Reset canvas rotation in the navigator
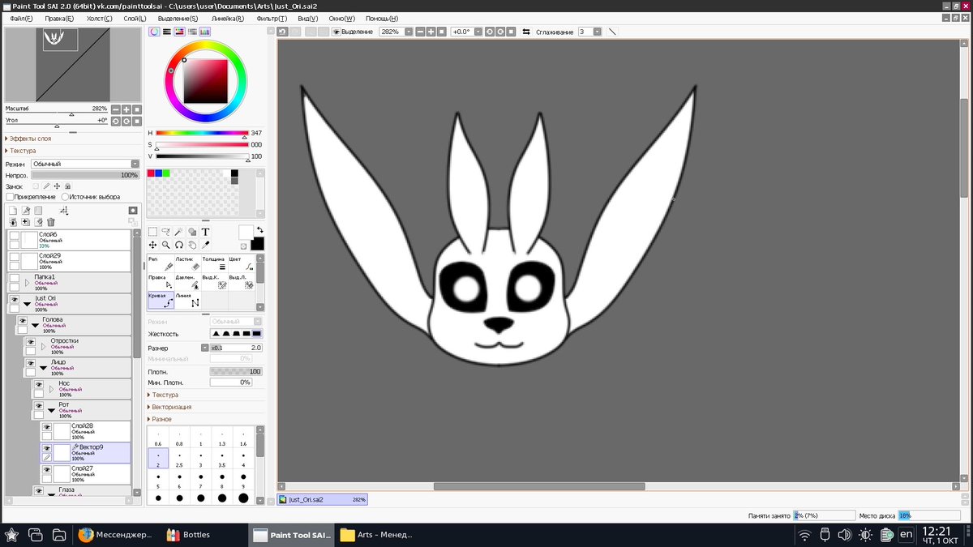 pyautogui.click(x=137, y=121)
